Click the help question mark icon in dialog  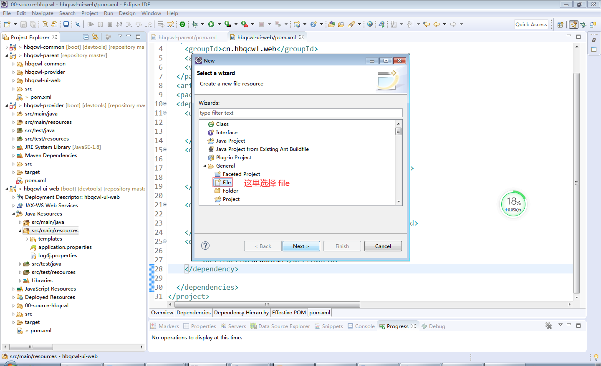[x=205, y=246]
